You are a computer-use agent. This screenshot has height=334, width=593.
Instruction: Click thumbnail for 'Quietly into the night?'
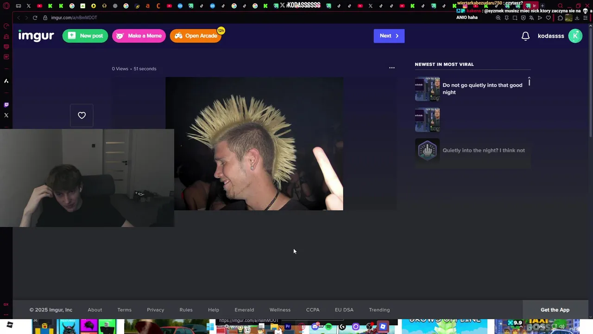click(x=427, y=150)
